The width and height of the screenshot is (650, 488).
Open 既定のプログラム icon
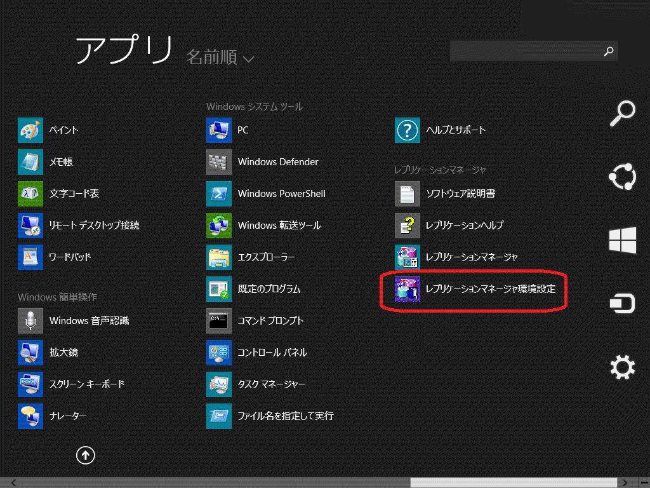pos(219,289)
